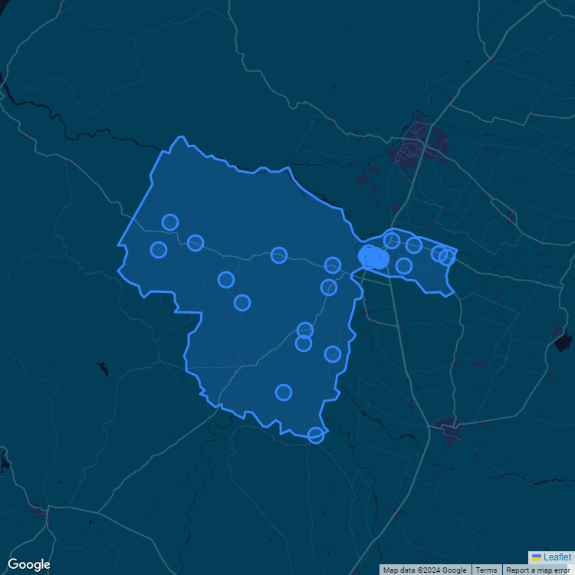Select the westernmost circle marker
575x575 pixels.
[x=159, y=250]
